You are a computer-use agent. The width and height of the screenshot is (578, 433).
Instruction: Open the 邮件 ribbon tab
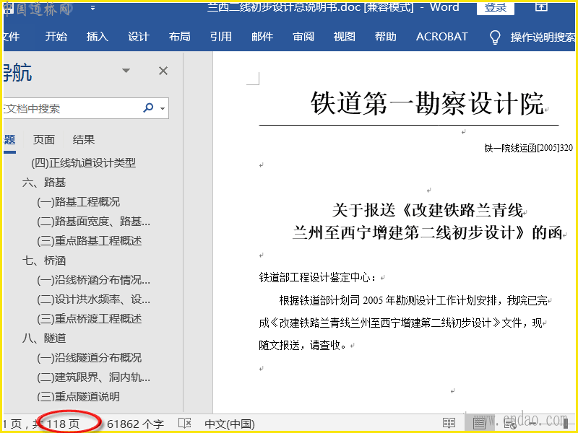click(x=262, y=37)
